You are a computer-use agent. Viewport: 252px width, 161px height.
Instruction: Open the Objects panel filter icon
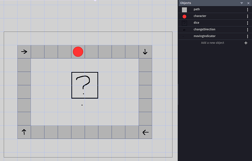242,3
